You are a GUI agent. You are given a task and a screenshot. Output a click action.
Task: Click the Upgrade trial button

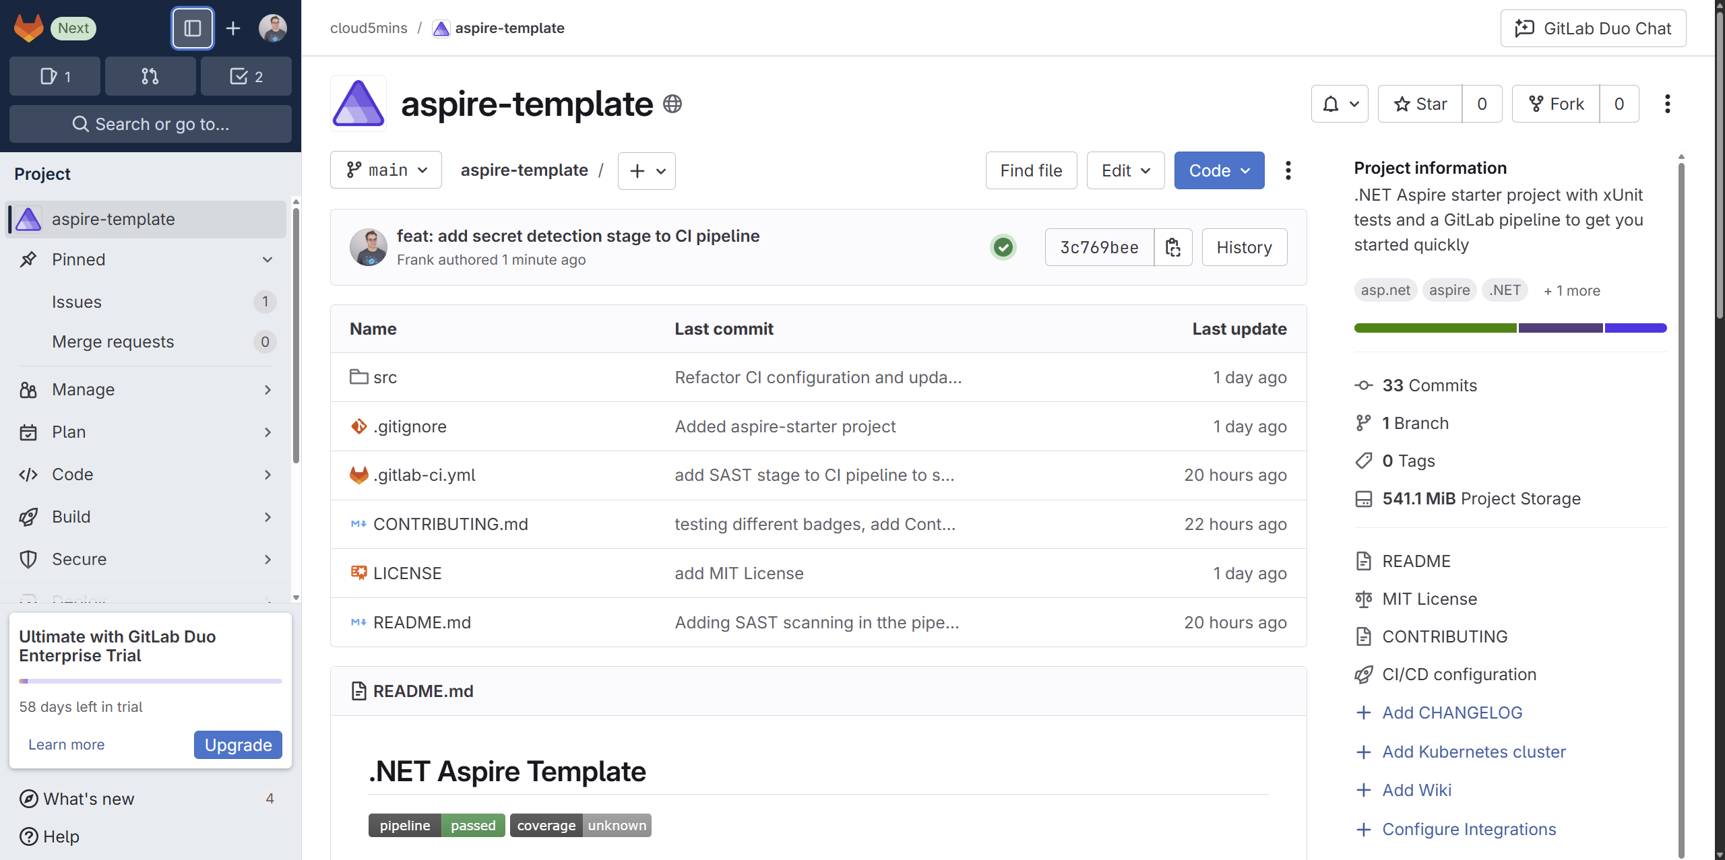click(238, 744)
